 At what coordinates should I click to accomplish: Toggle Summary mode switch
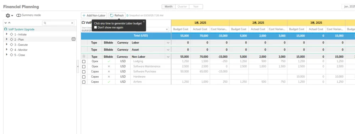pos(18,15)
